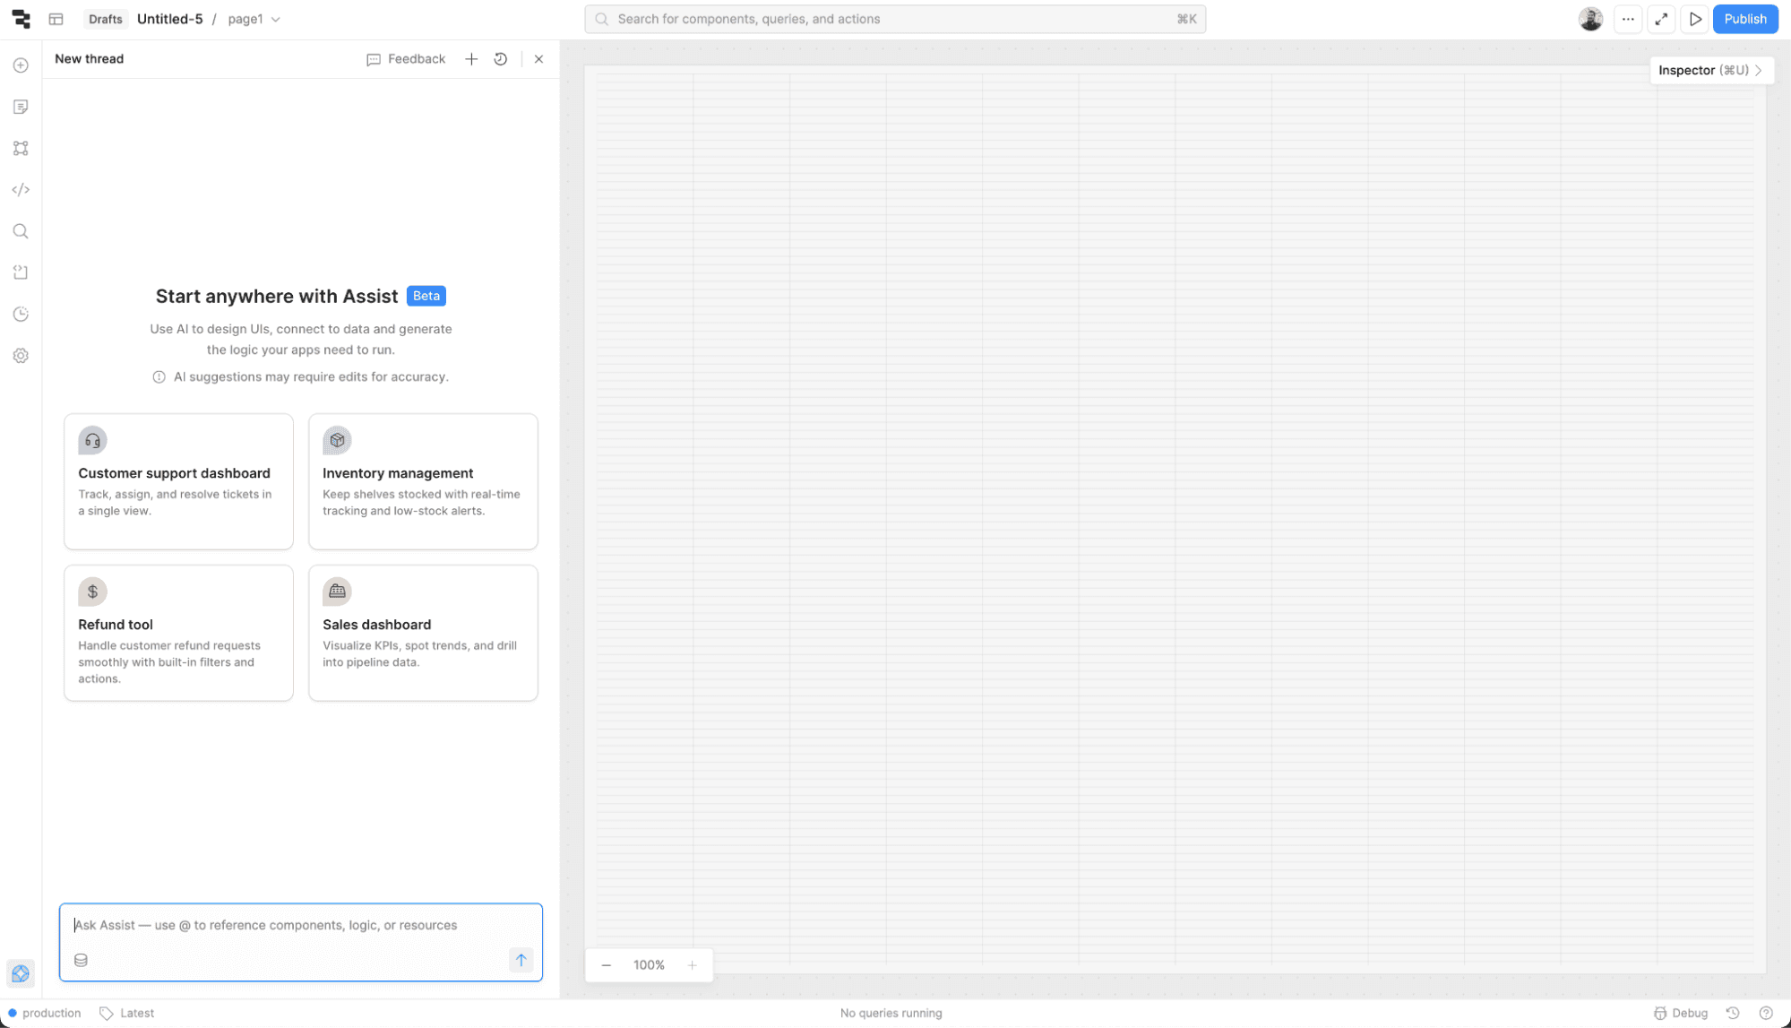Open the app search tool

tap(21, 230)
